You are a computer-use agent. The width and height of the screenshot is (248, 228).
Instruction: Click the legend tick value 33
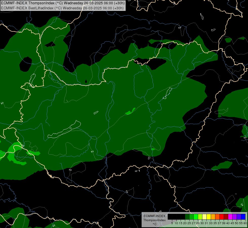211,223
